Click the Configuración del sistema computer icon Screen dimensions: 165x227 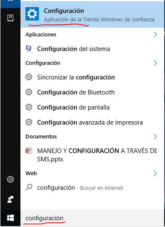pos(29,48)
